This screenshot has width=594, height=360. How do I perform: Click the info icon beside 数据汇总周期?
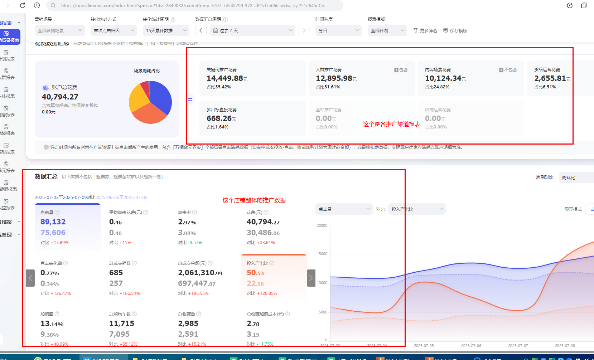[225, 20]
